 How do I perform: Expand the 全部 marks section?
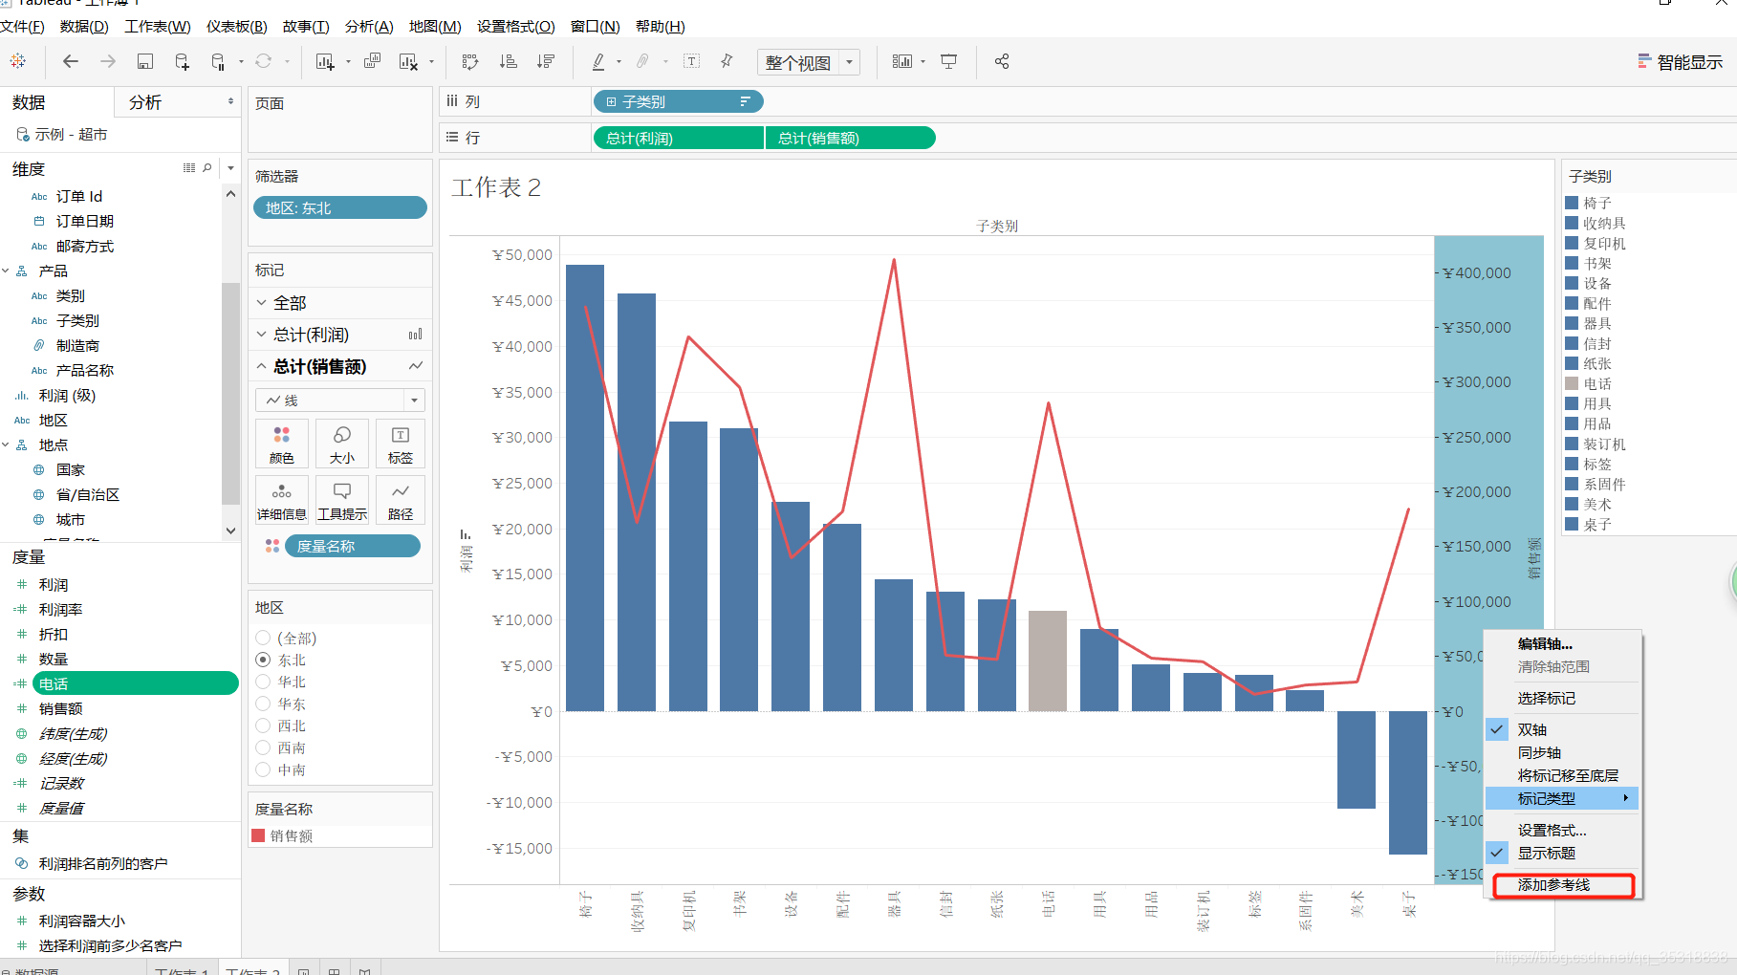[x=262, y=302]
